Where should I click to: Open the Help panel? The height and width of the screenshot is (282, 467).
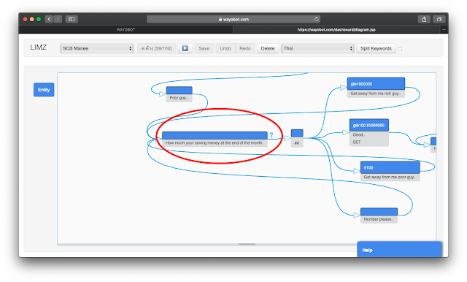point(399,250)
